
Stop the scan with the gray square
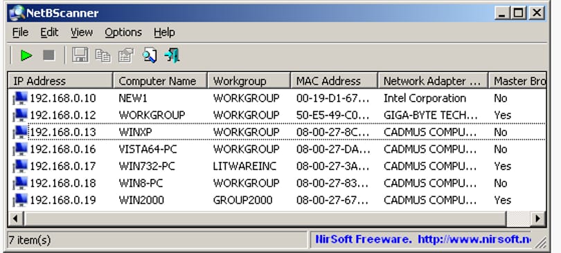(48, 55)
